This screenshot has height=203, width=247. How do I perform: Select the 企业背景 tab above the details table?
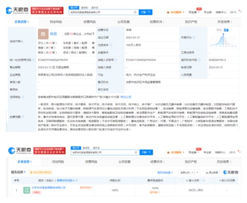coord(22,22)
